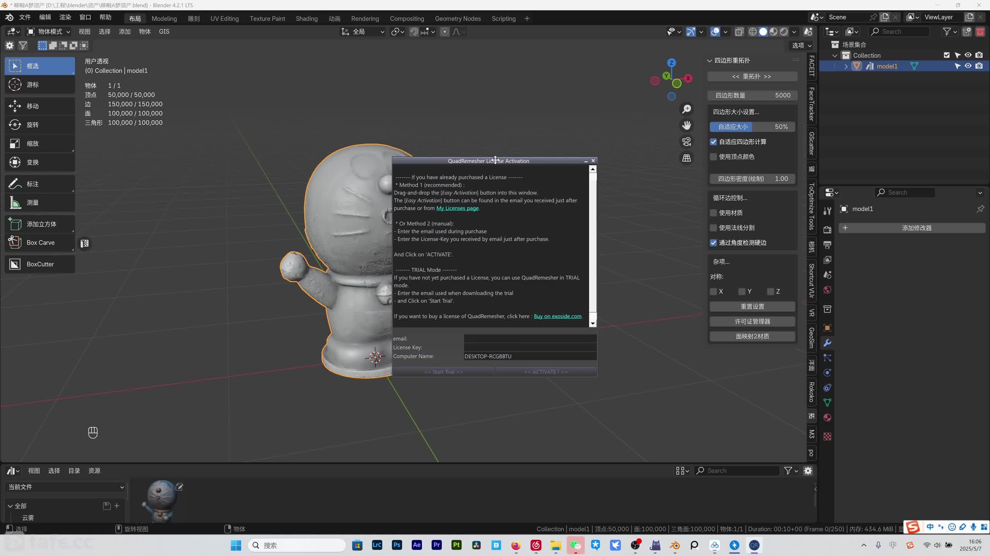
Task: Toggle 通过角度检测硬边 checkbox
Action: pos(713,243)
